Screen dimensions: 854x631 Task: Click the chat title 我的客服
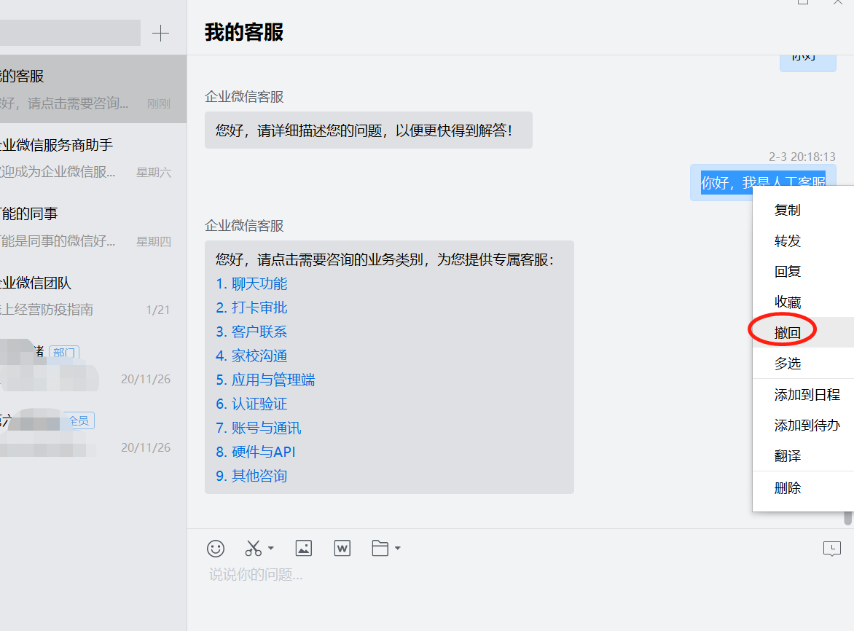244,32
